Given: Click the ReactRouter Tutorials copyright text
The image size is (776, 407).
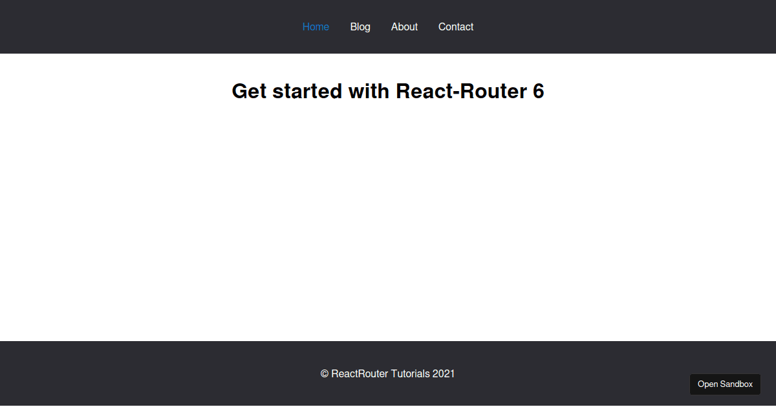Looking at the screenshot, I should (388, 373).
